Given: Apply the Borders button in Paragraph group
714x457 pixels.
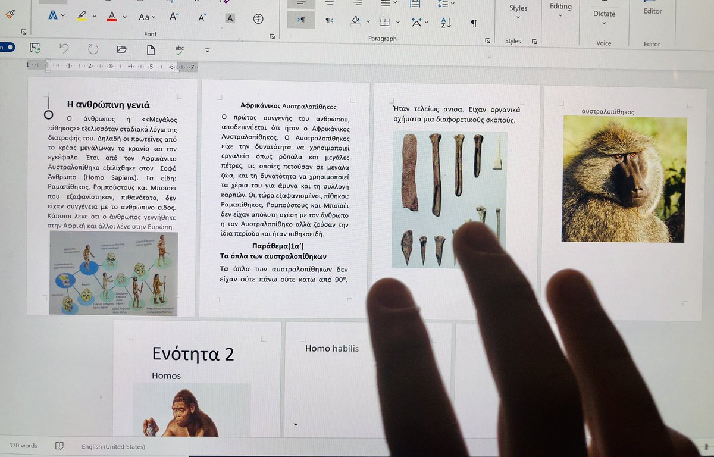Looking at the screenshot, I should (385, 21).
